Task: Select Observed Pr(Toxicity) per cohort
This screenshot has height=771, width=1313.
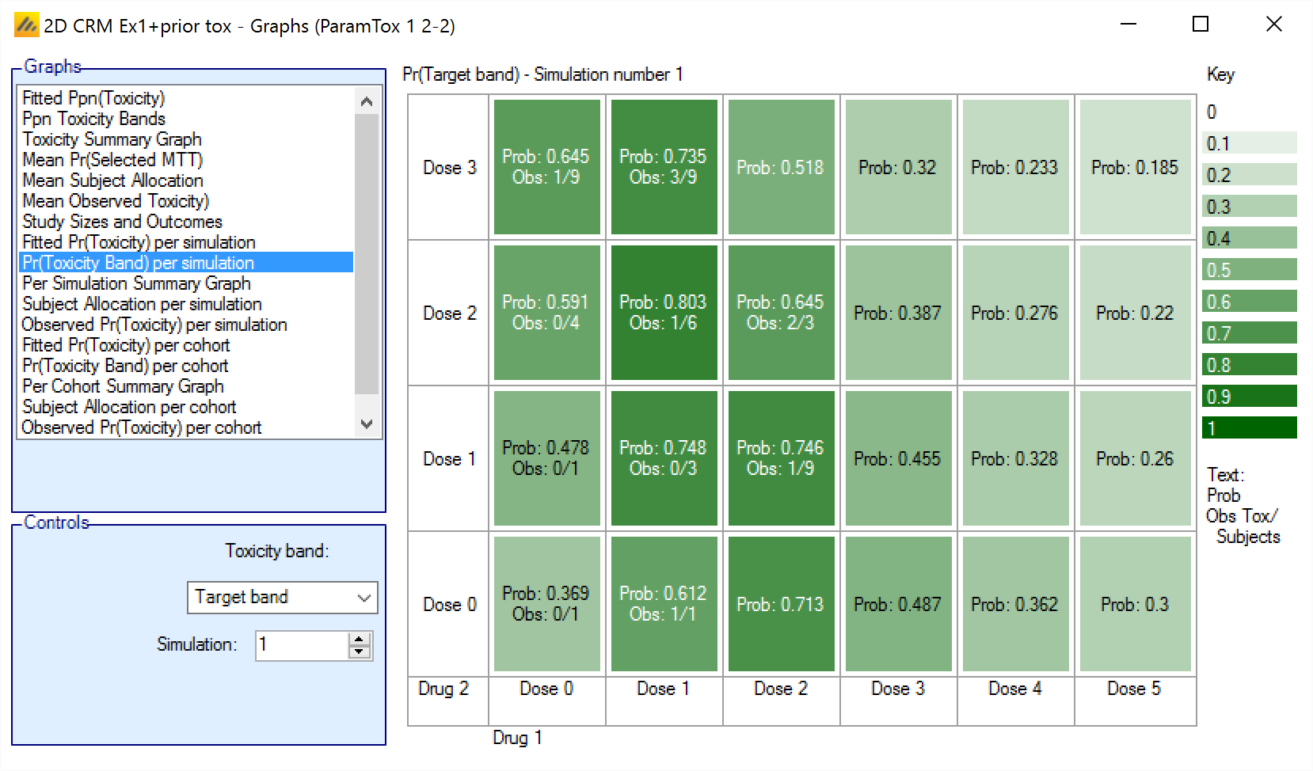Action: pos(141,427)
